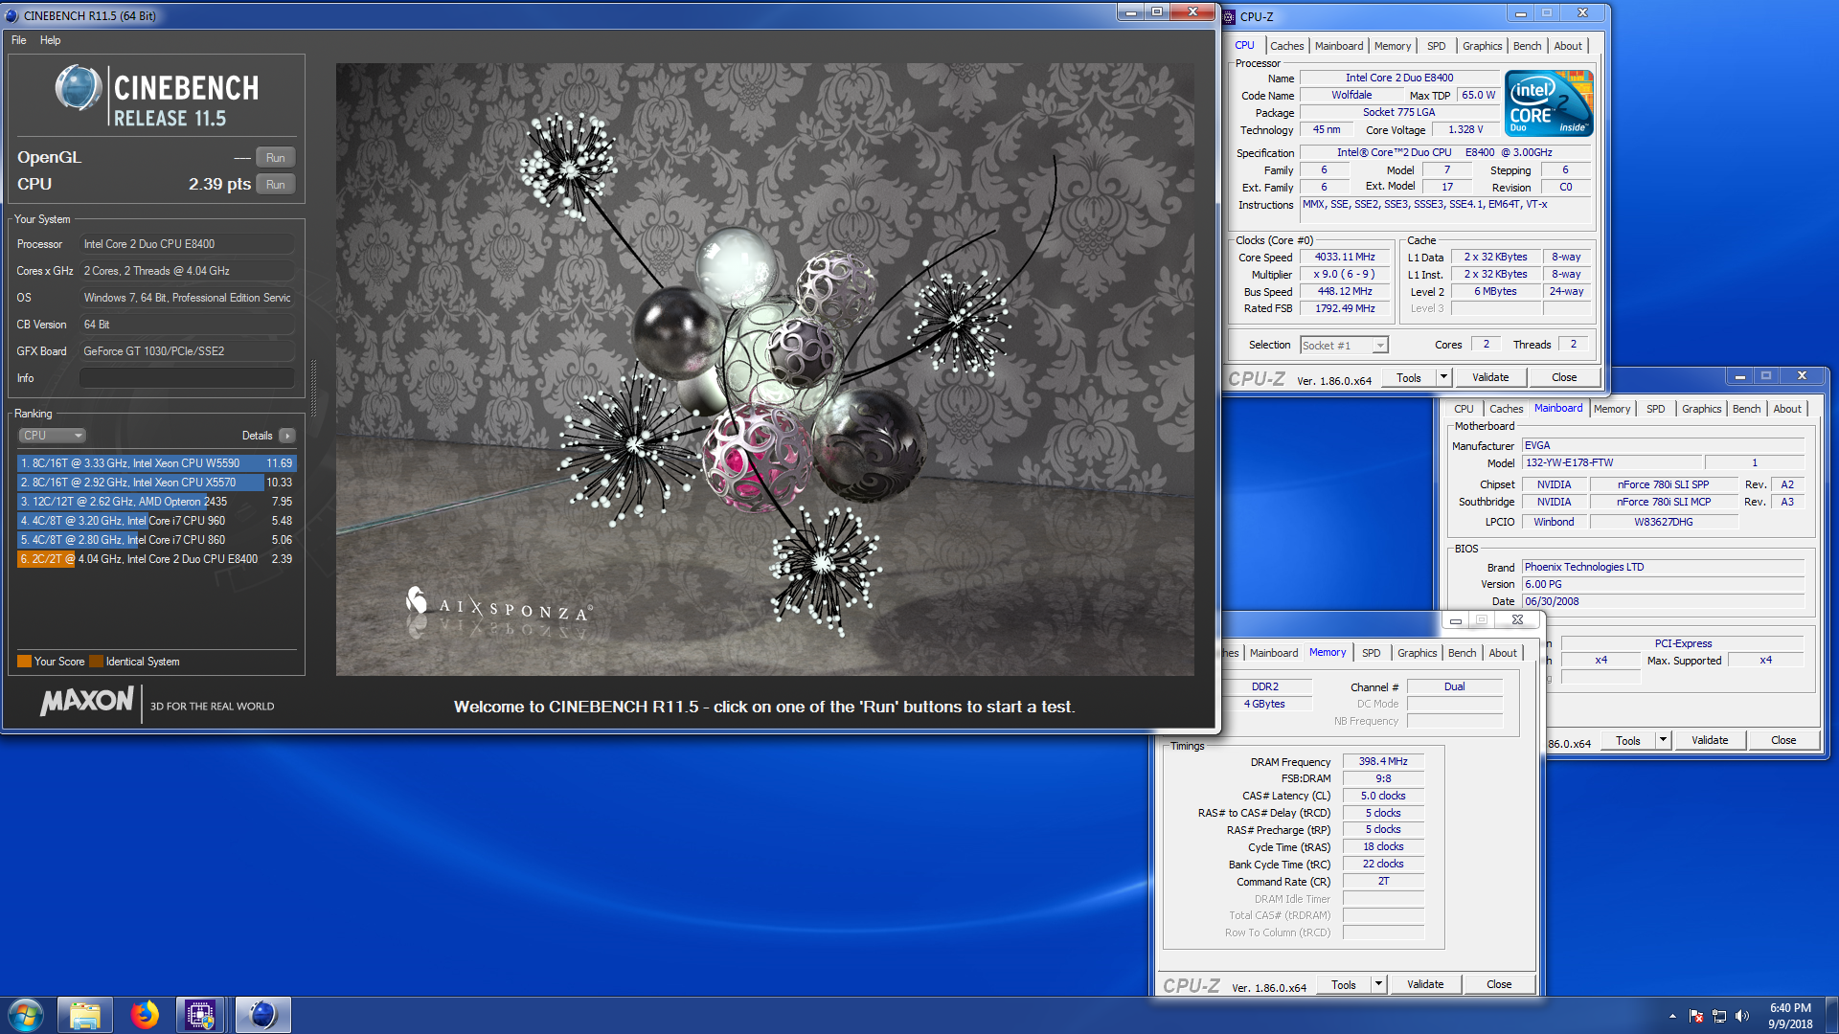Switch to the Cinebench taskbar icon
Image resolution: width=1839 pixels, height=1034 pixels.
click(262, 1015)
